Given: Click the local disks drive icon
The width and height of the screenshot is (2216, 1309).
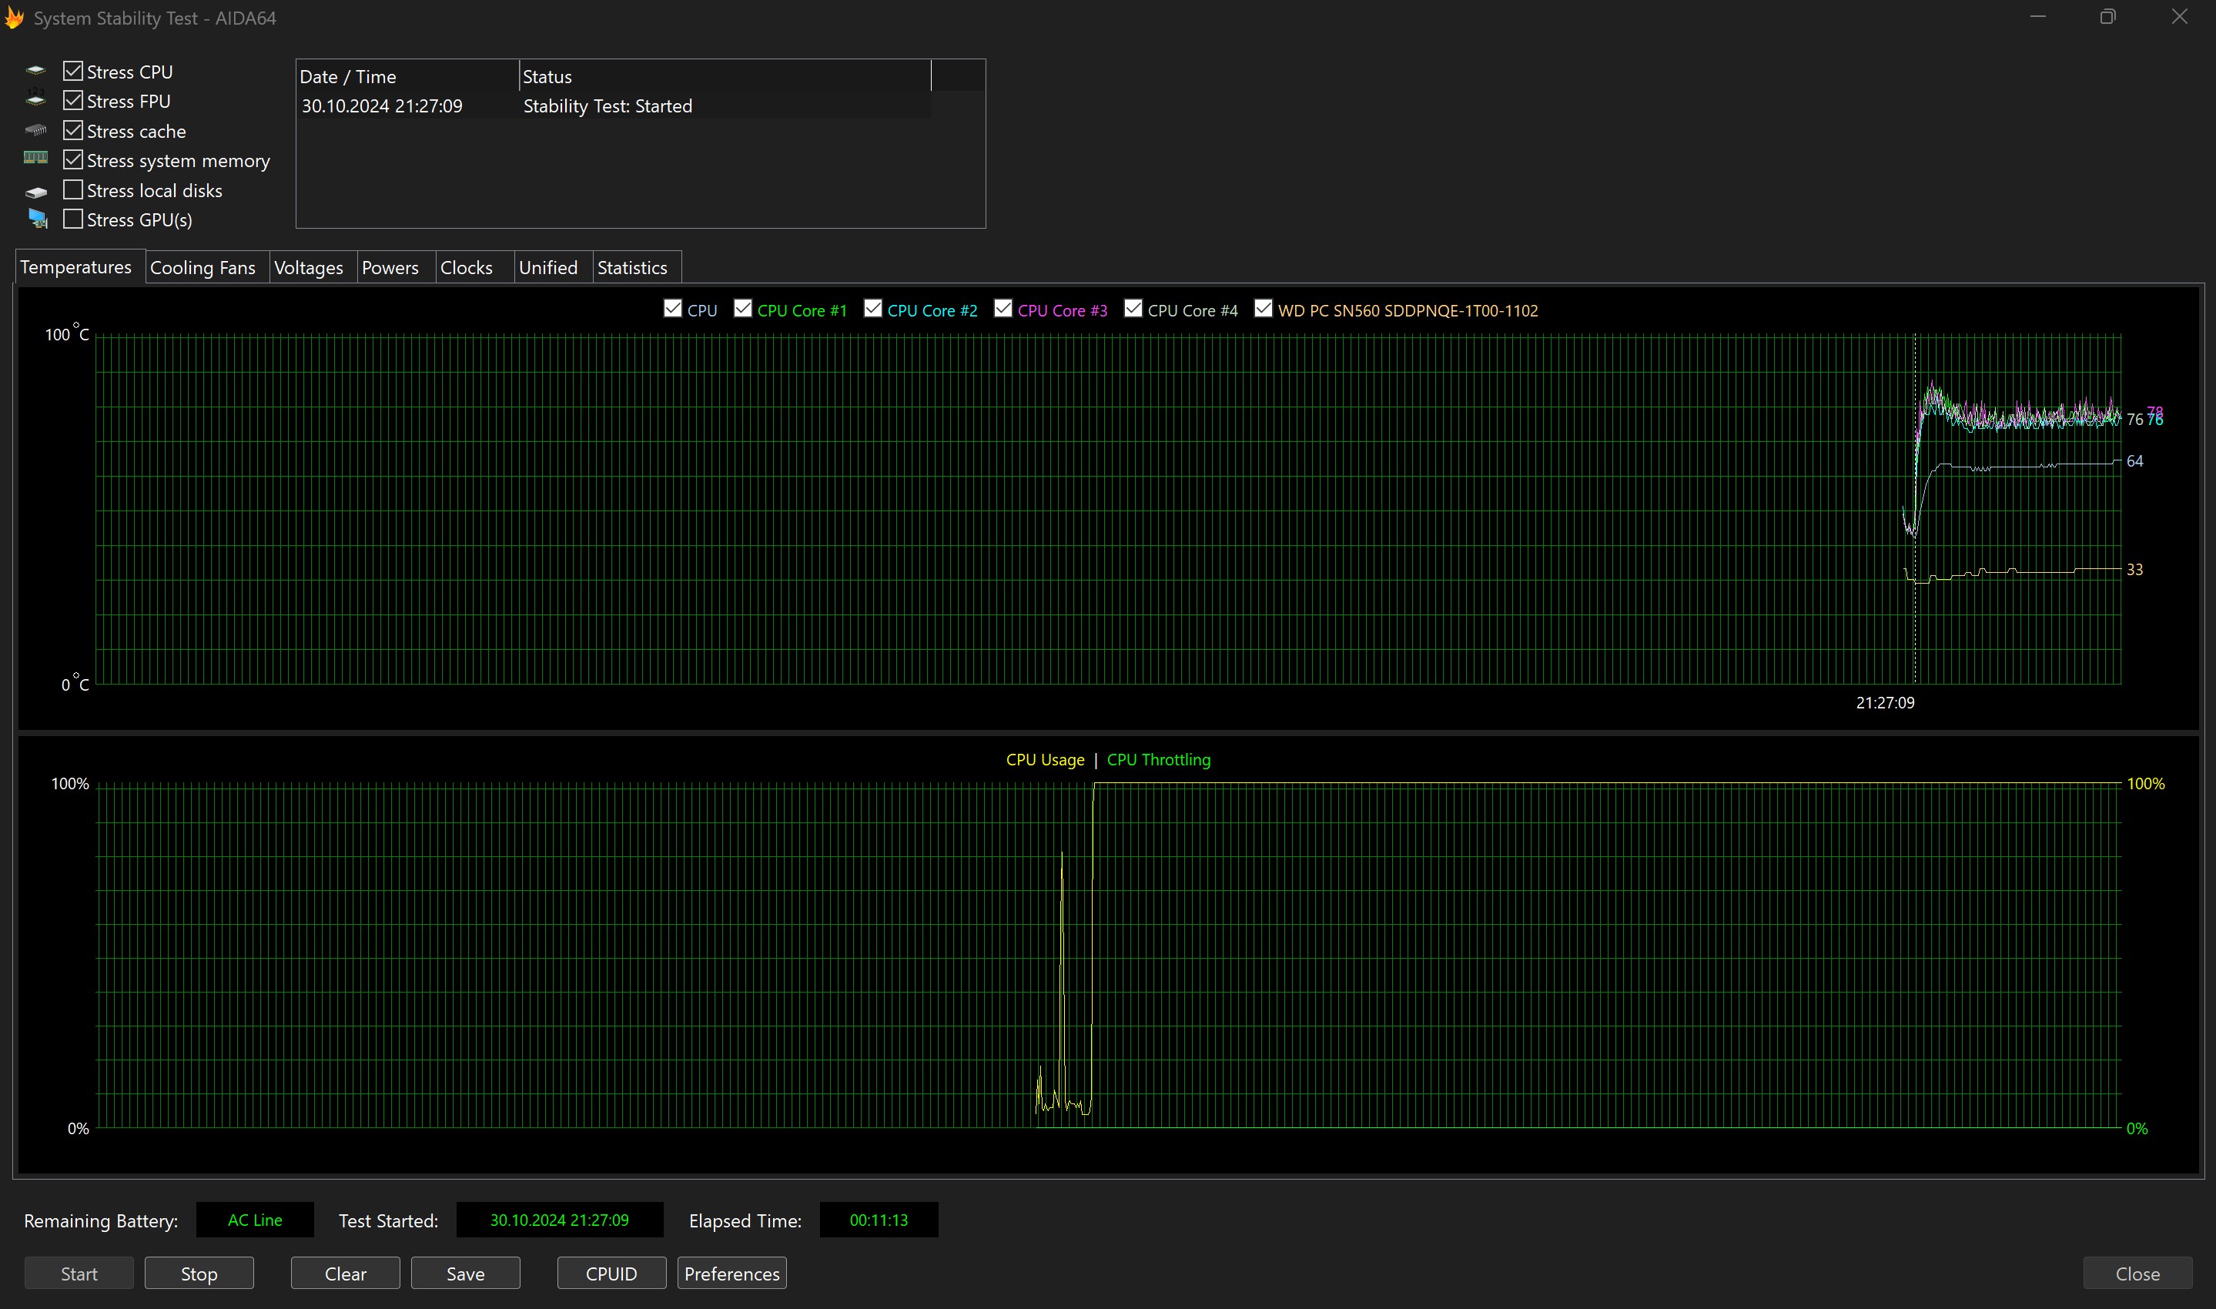Looking at the screenshot, I should pos(36,192).
